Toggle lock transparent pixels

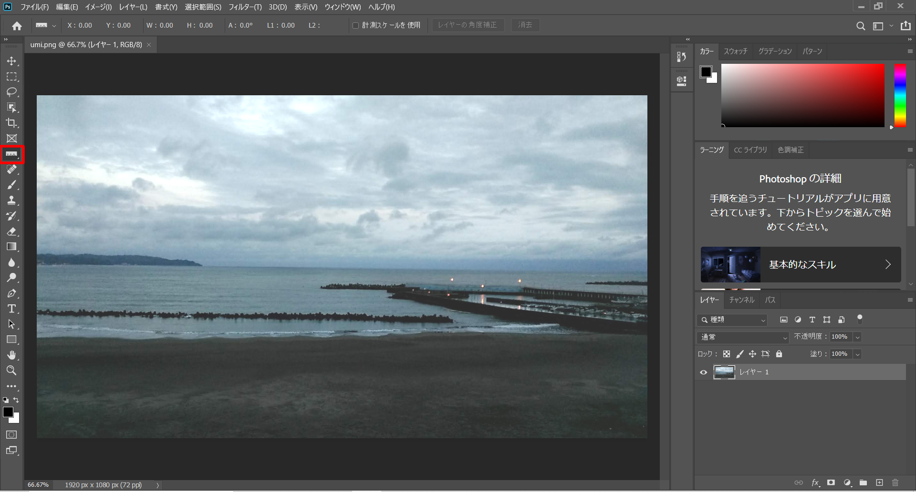click(x=727, y=354)
